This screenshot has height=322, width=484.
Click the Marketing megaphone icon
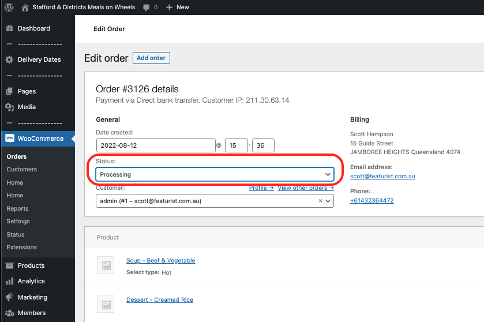10,297
